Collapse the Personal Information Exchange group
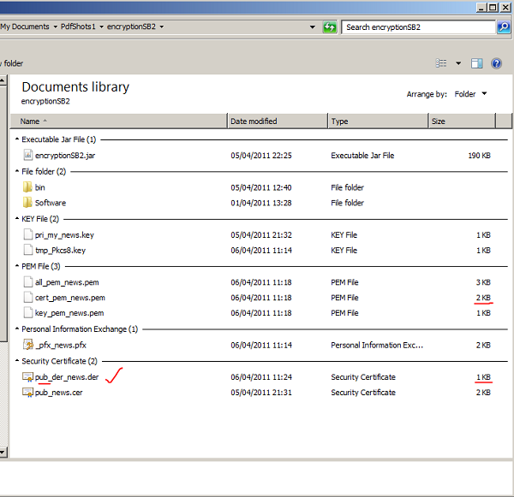 pyautogui.click(x=17, y=328)
